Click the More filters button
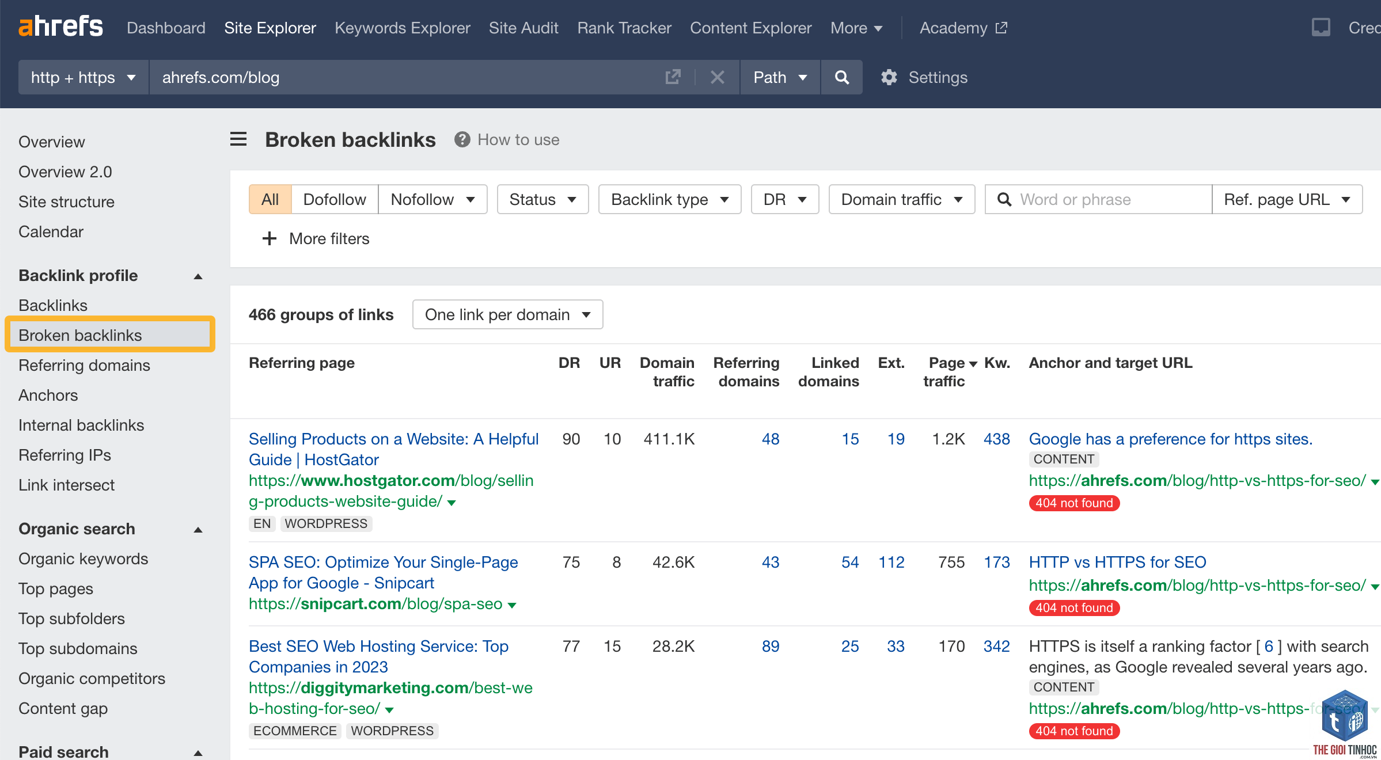 (x=316, y=238)
